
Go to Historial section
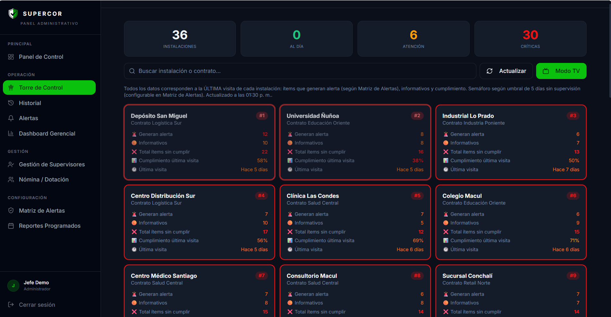49,103
